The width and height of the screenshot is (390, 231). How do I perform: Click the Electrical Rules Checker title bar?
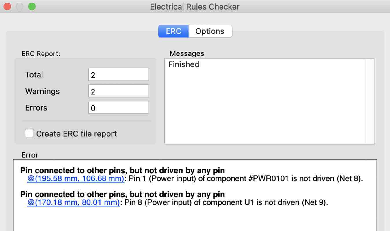tap(195, 6)
